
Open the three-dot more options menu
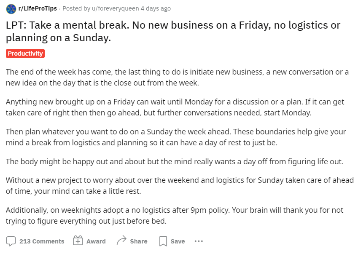point(199,241)
